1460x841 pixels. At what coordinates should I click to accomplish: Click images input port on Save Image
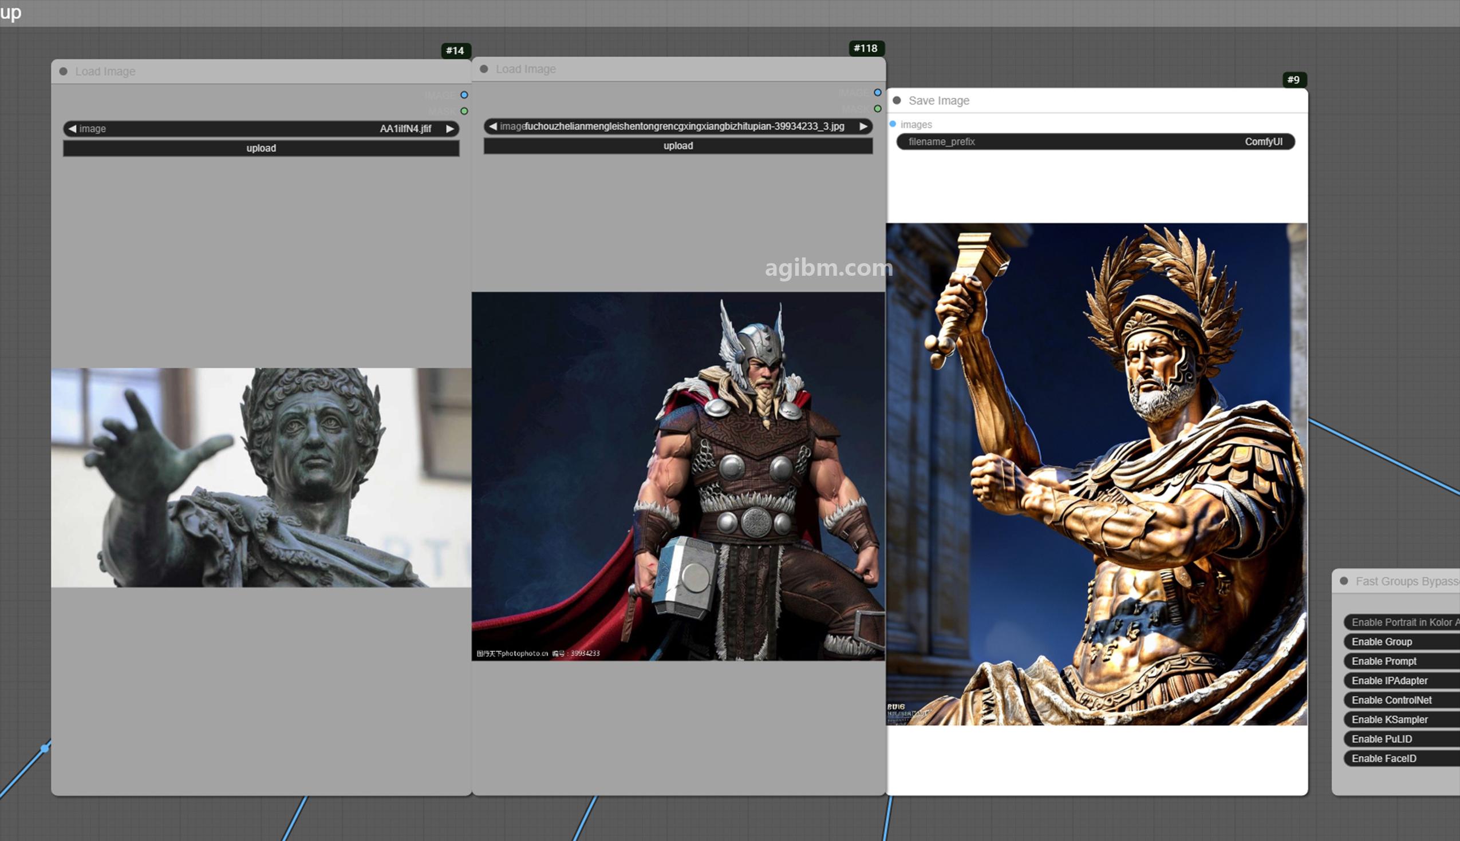893,124
